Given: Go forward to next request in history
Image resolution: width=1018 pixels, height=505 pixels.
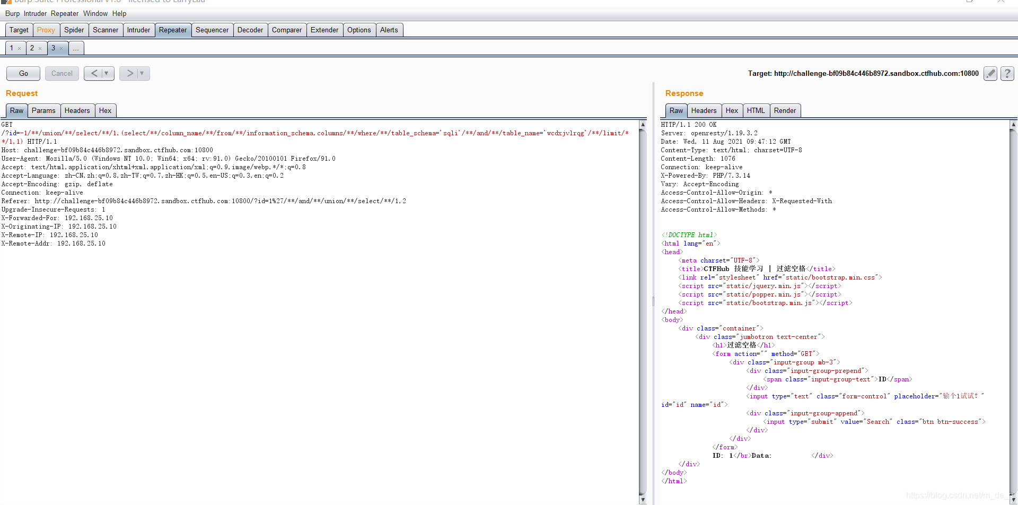Looking at the screenshot, I should (129, 73).
